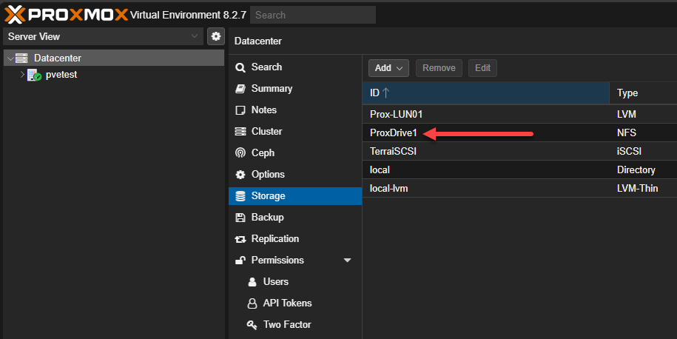Open the Summary menu item
The width and height of the screenshot is (677, 339).
click(272, 89)
